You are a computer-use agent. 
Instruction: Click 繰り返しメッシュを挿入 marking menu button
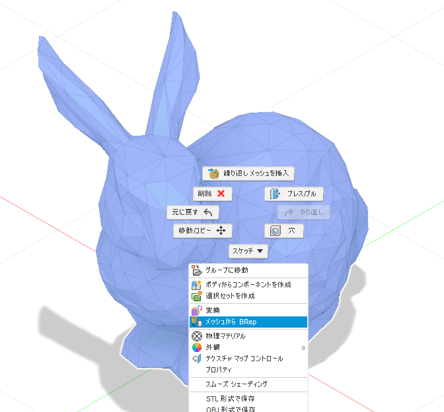pos(248,173)
